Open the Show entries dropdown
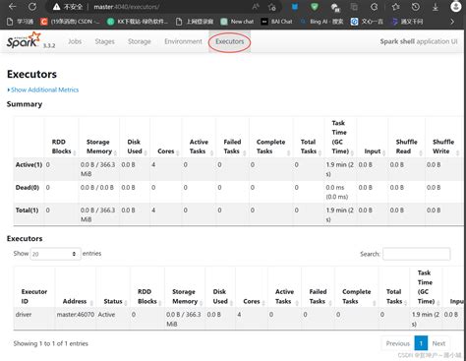Screen dimensions: 466x361 [55, 254]
